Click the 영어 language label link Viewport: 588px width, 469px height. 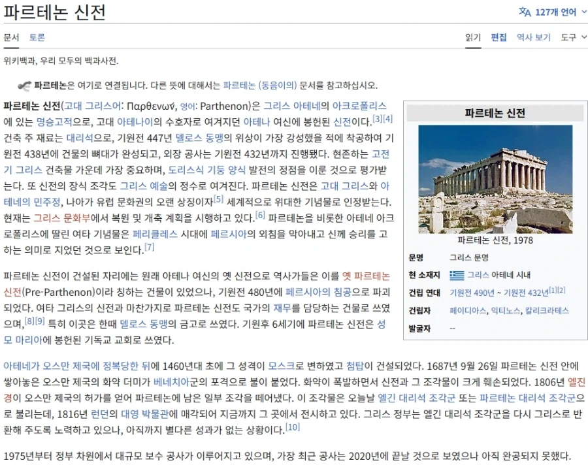pos(187,106)
